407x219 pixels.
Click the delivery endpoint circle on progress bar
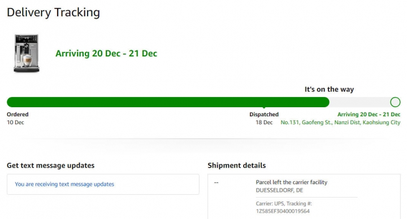pos(395,102)
